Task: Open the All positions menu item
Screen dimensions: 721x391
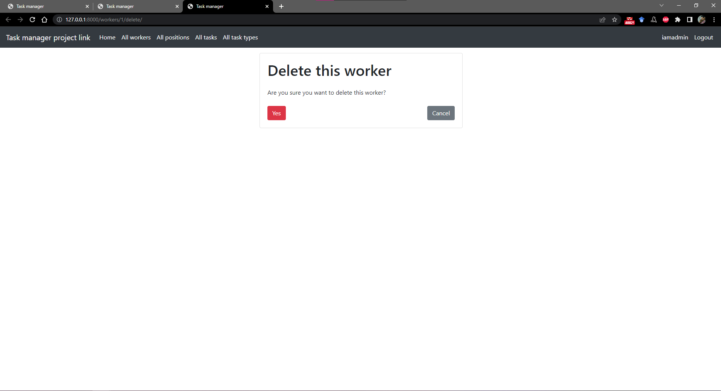Action: pos(173,37)
